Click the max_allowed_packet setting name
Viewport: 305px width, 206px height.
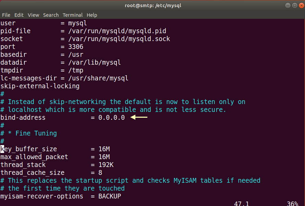pos(34,157)
